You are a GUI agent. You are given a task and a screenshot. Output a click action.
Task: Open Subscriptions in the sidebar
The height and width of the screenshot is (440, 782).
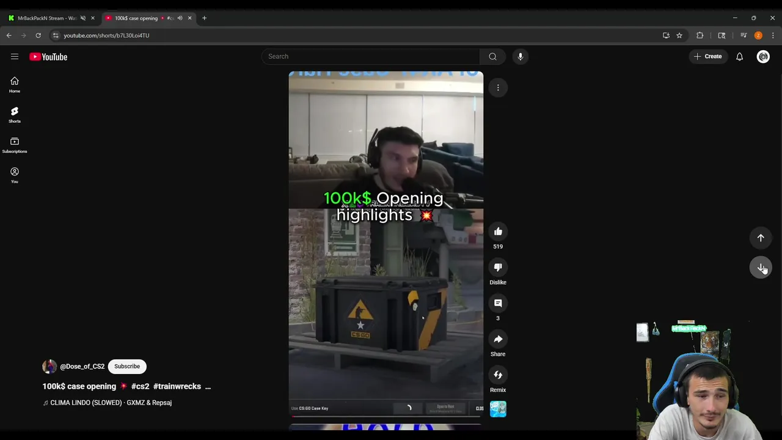coord(15,145)
